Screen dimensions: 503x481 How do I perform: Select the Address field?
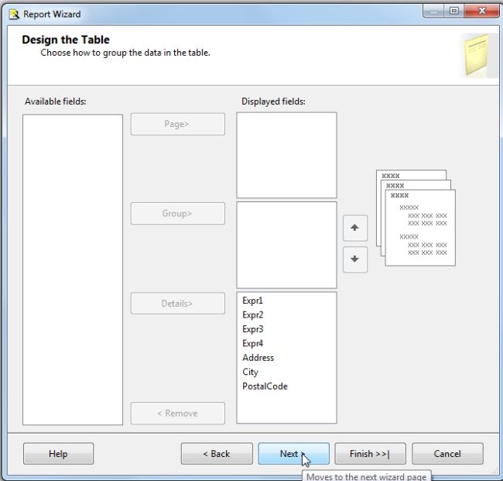tap(258, 358)
